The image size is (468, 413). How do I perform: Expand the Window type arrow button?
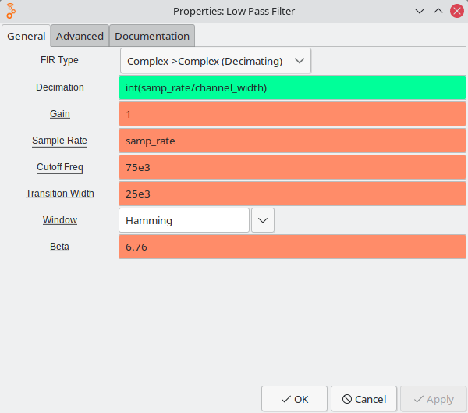pos(263,220)
